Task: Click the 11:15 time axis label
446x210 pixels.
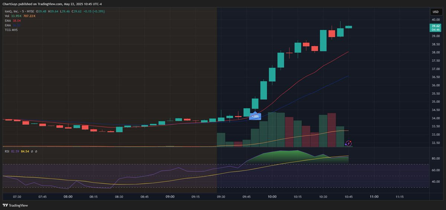Action: coord(400,197)
